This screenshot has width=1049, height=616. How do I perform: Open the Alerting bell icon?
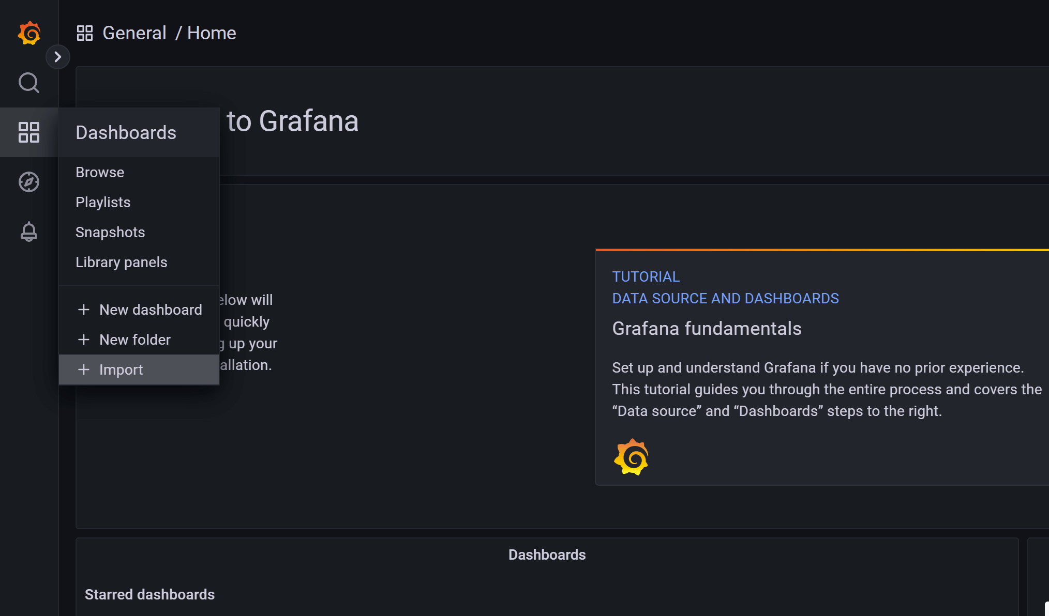click(x=29, y=232)
